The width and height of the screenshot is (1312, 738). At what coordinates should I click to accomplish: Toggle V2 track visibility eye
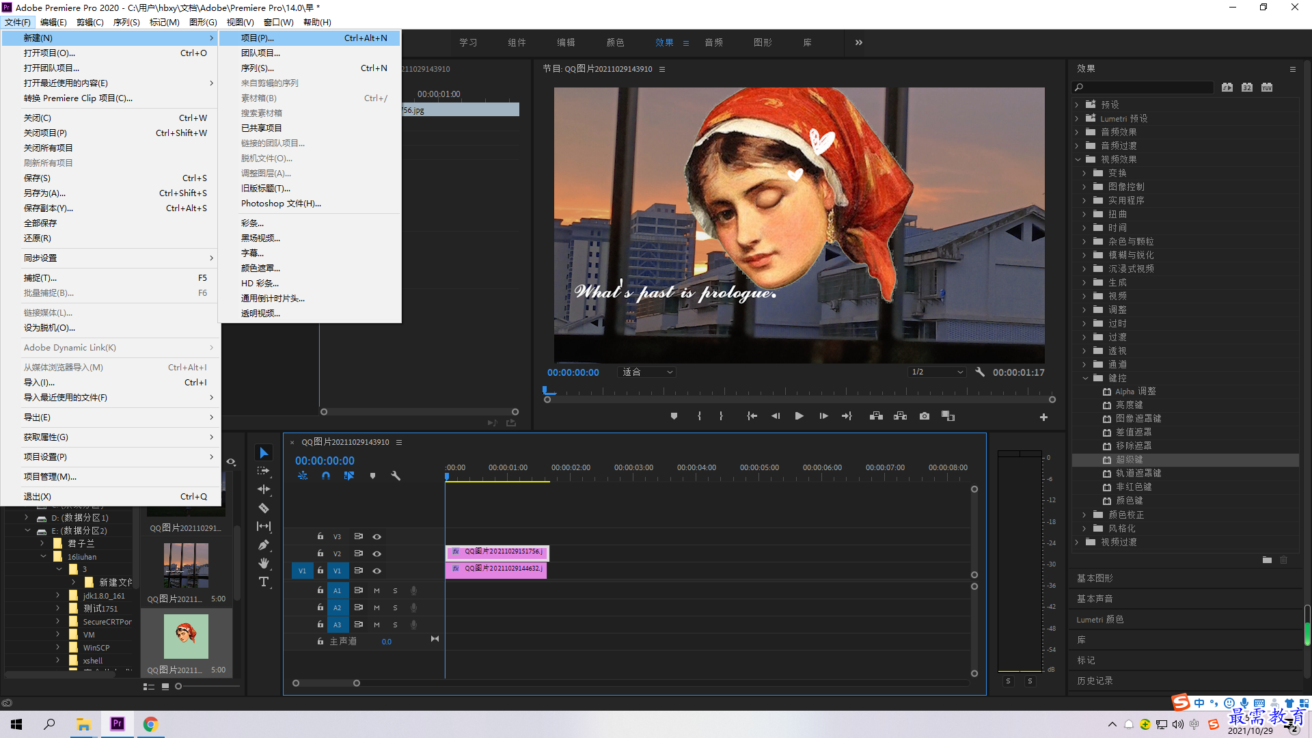click(x=377, y=553)
